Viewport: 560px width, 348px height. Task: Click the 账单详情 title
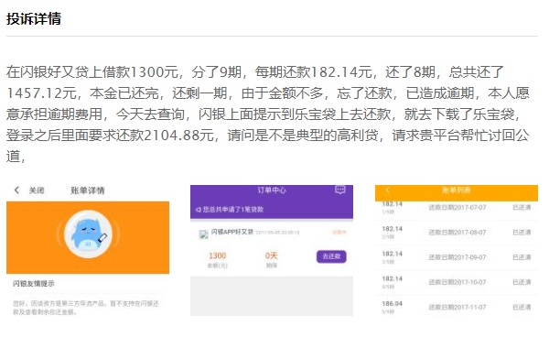(x=88, y=190)
